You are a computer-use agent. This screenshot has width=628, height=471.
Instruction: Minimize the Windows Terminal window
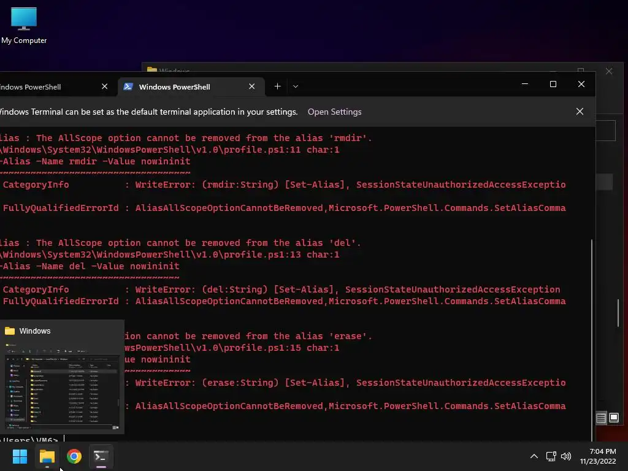[525, 84]
